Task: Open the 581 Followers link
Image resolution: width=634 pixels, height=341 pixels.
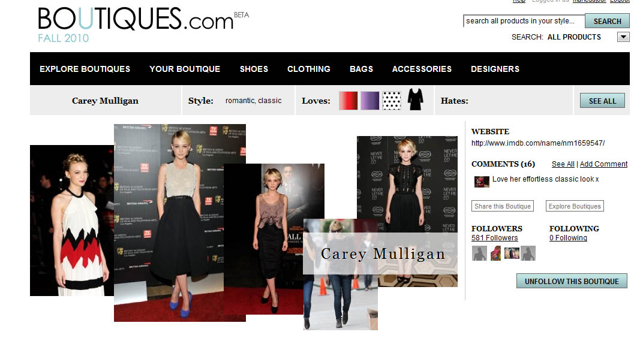Action: (x=494, y=238)
